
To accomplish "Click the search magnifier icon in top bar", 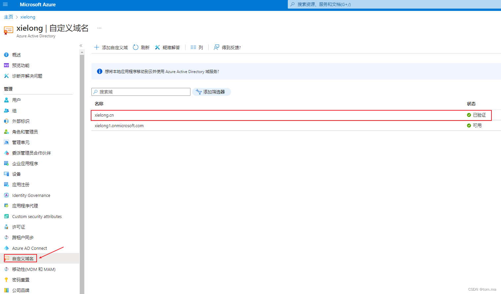I will pyautogui.click(x=292, y=4).
